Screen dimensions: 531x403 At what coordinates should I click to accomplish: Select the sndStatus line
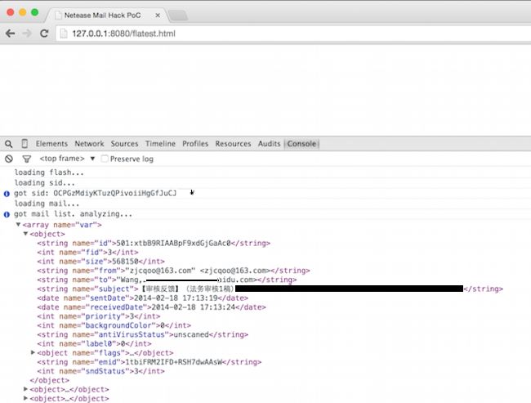coord(101,371)
